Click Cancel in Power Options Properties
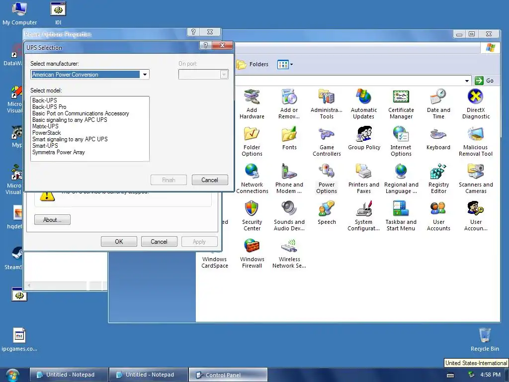This screenshot has width=509, height=382. point(159,242)
